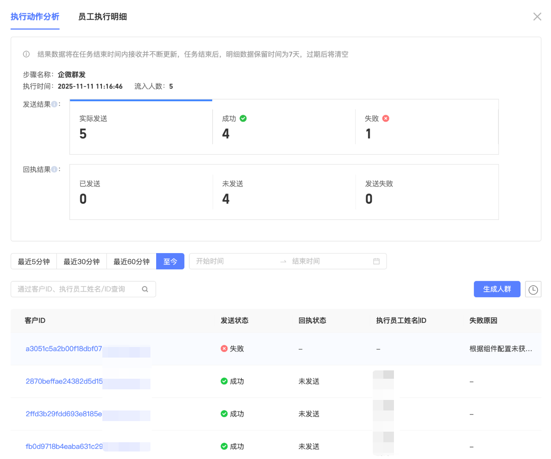Click the 开始时间 date field

pyautogui.click(x=234, y=261)
